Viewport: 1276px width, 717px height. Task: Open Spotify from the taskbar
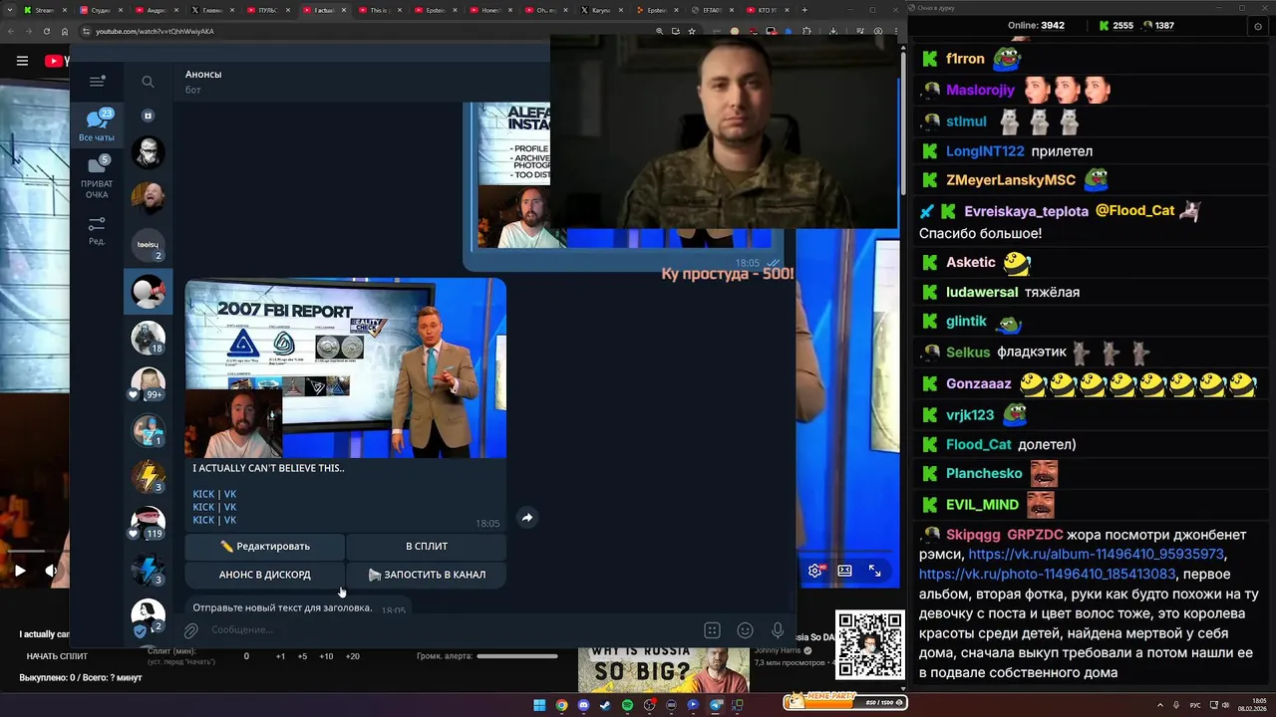tap(627, 705)
